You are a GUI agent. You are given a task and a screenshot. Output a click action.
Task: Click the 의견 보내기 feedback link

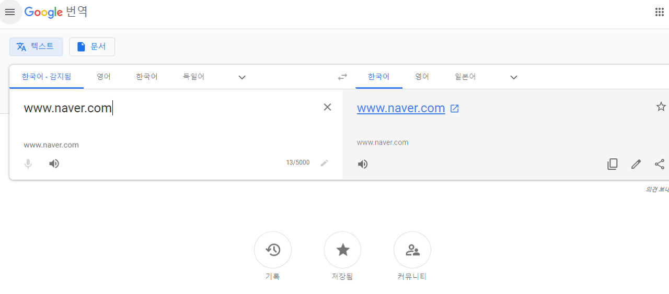pos(658,189)
